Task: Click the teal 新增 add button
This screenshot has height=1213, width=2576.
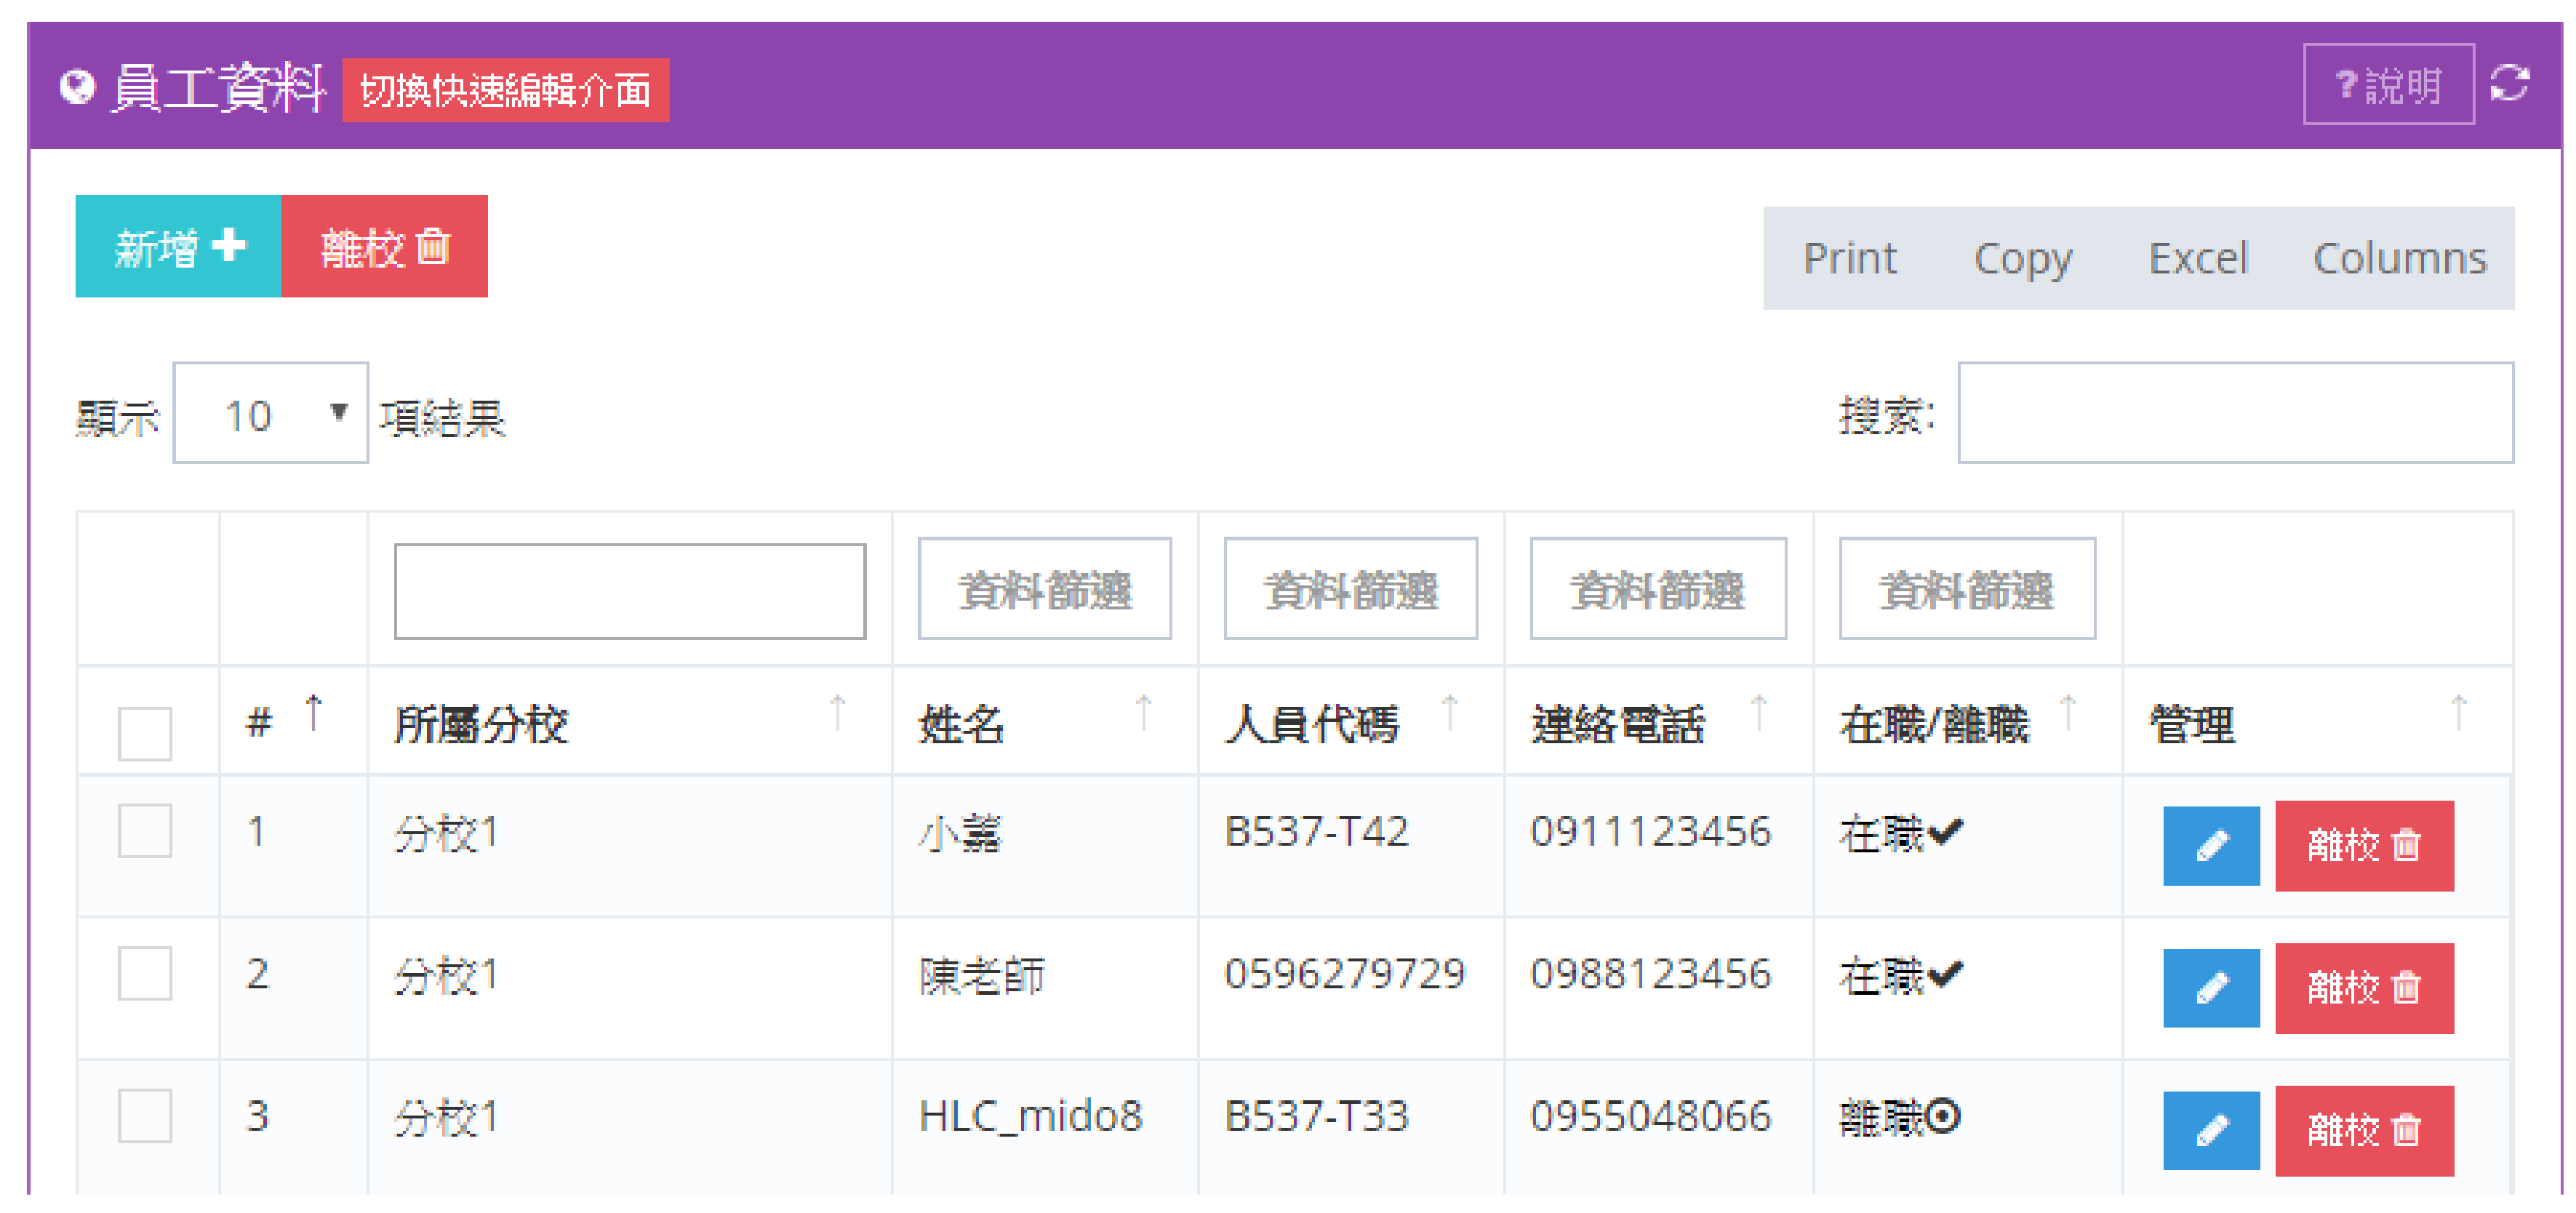Action: 178,246
